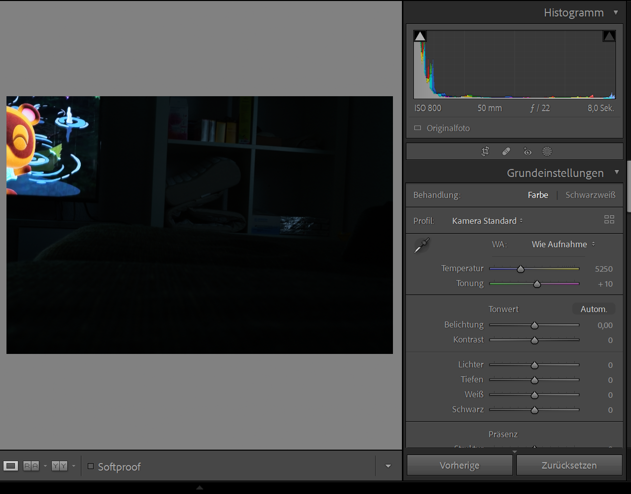Click inside the histogram graph
Image resolution: width=631 pixels, height=494 pixels.
click(514, 64)
